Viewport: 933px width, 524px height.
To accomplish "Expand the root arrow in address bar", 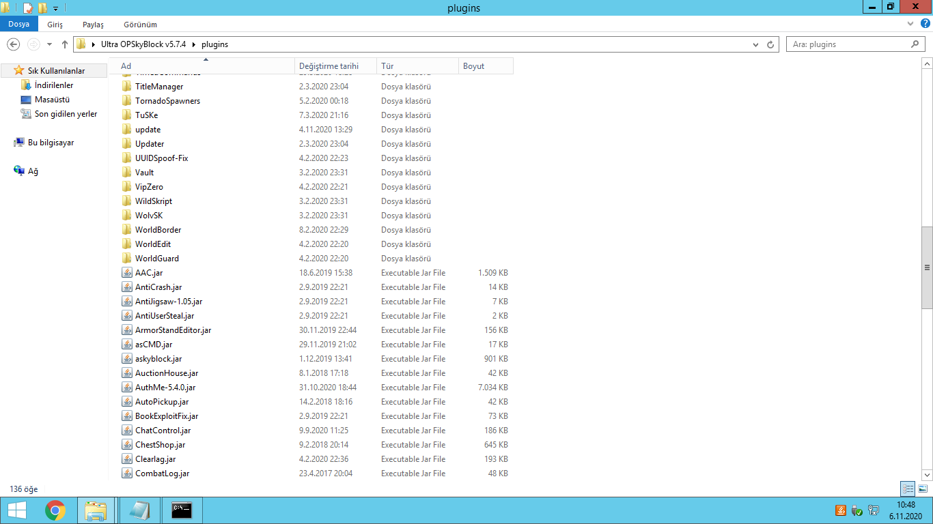I will coord(94,44).
